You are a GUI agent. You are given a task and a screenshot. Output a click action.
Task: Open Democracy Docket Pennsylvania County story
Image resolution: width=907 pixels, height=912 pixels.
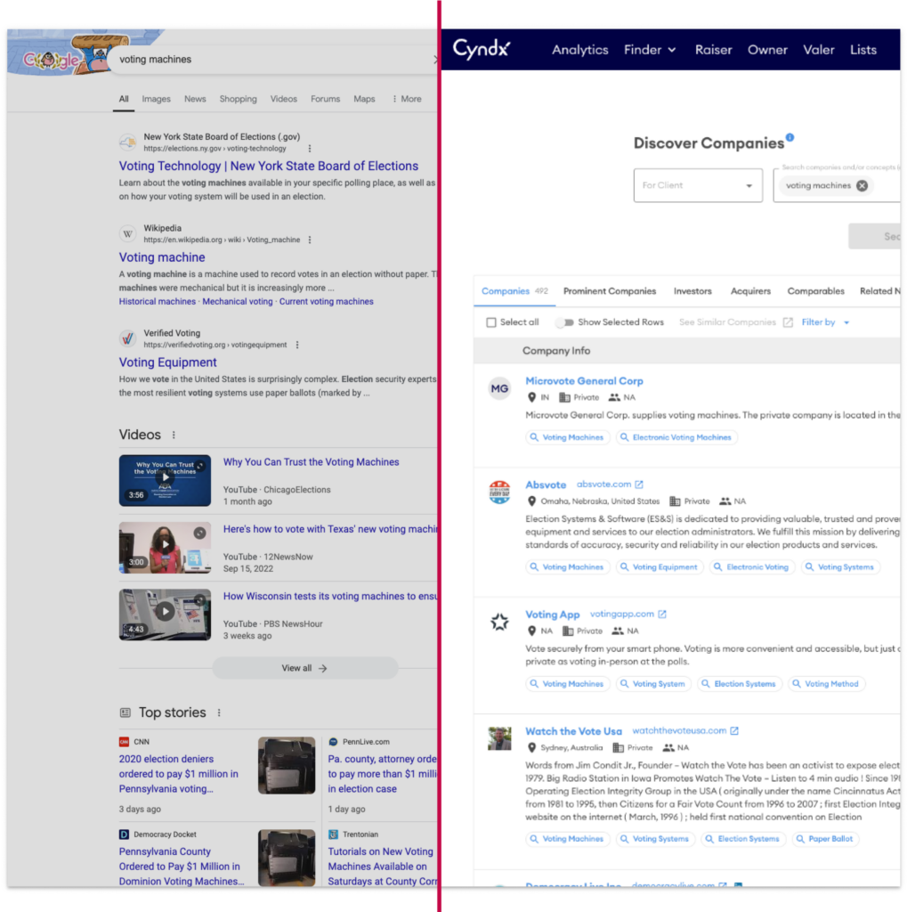pyautogui.click(x=182, y=867)
